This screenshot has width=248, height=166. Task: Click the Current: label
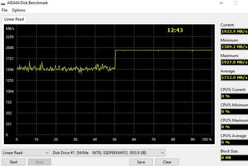click(x=227, y=25)
